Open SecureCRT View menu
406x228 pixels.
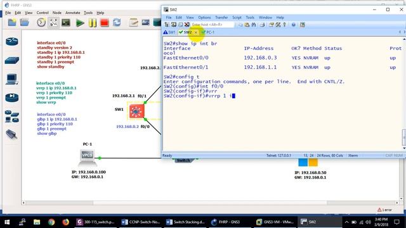190,18
